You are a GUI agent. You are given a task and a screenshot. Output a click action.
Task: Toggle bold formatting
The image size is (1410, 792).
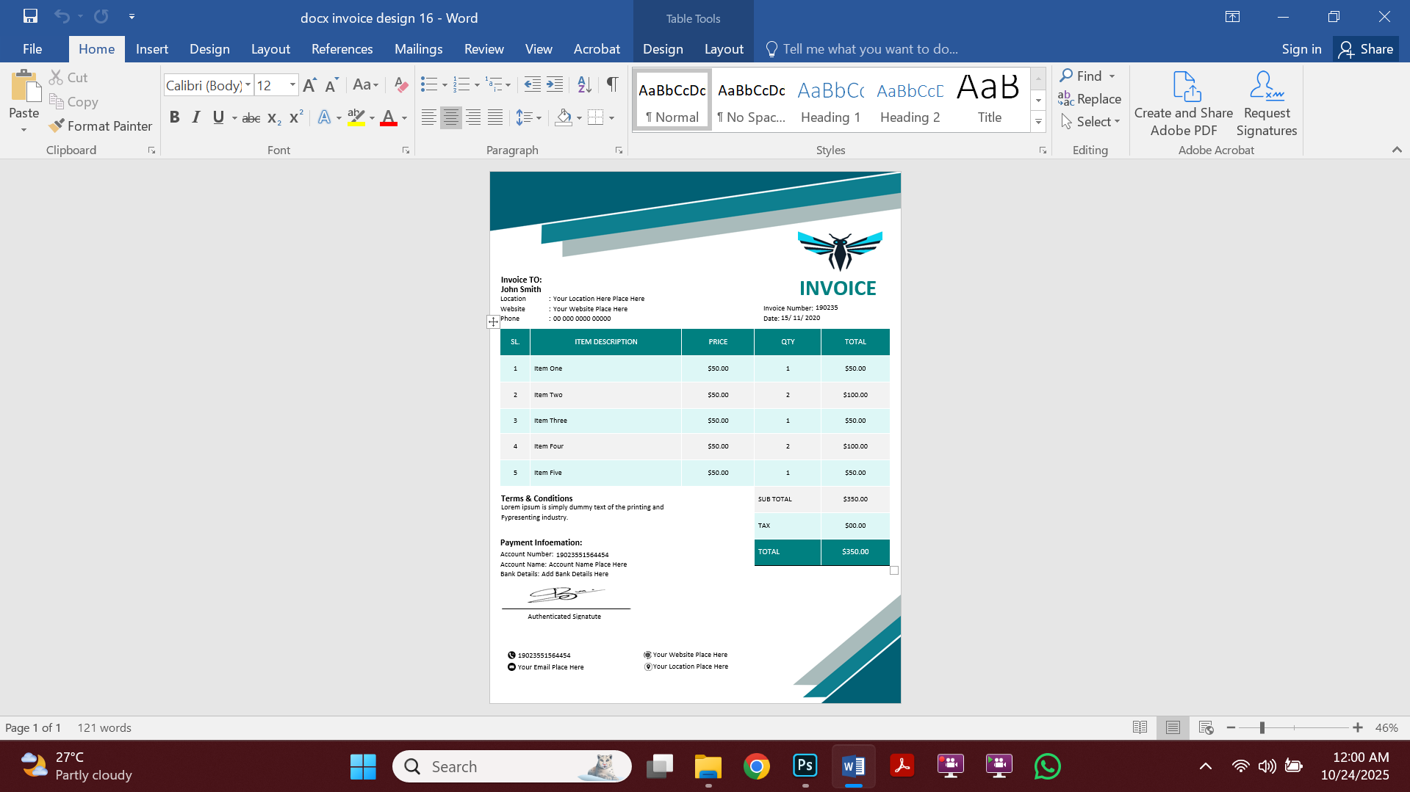174,117
